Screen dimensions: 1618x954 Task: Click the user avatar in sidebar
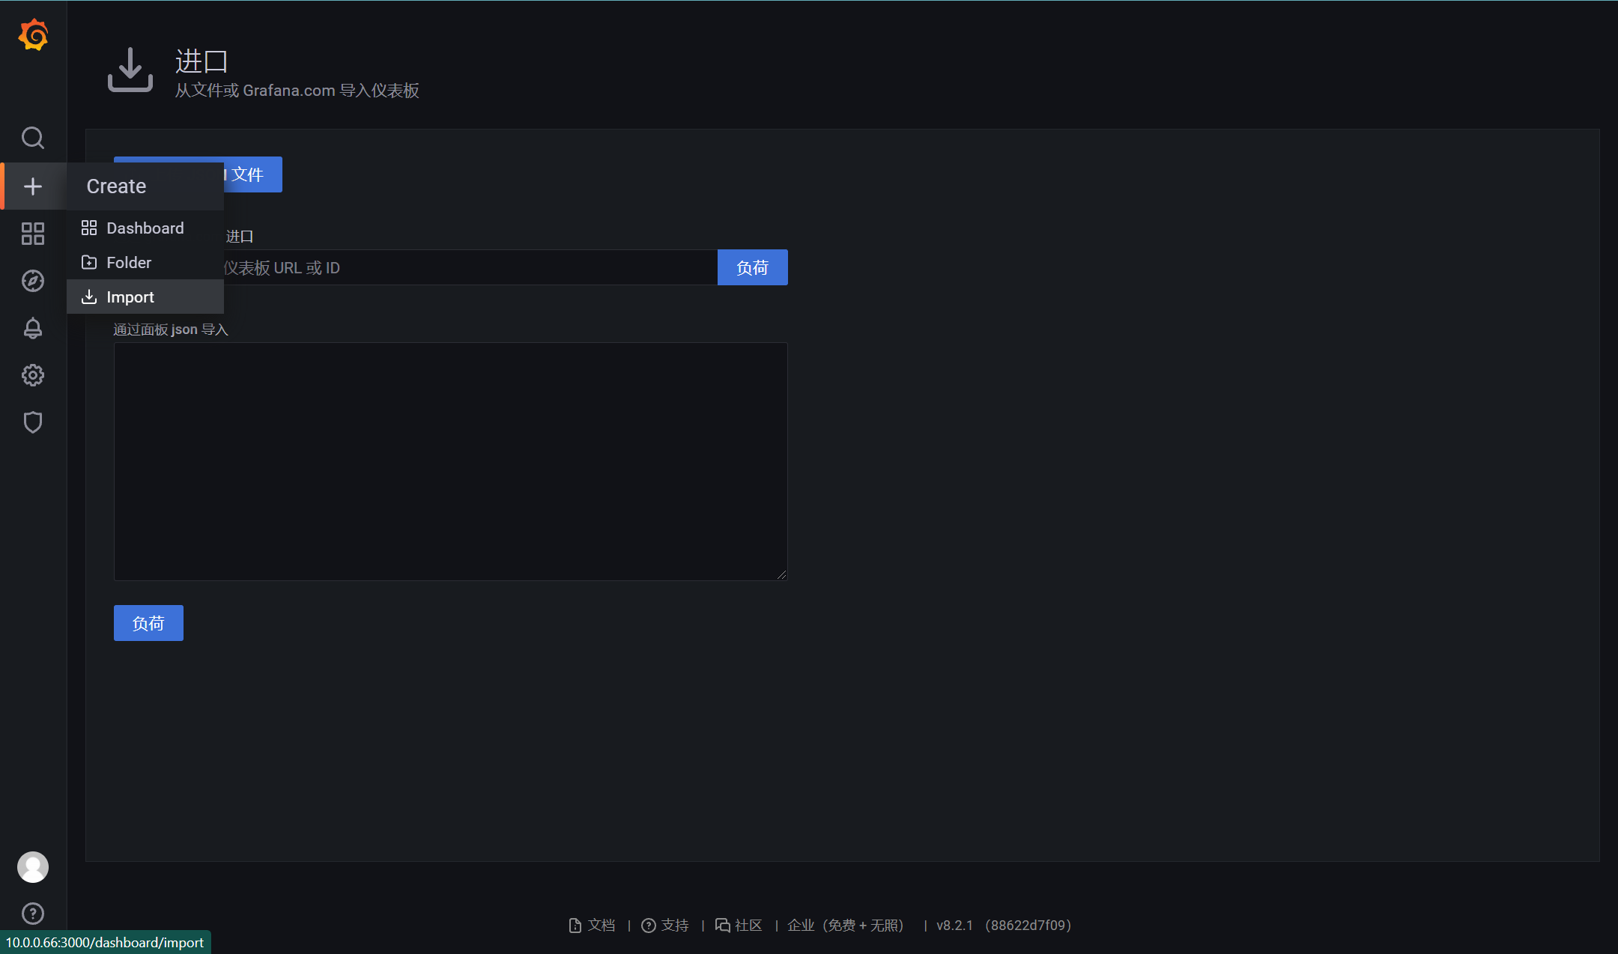click(x=33, y=867)
